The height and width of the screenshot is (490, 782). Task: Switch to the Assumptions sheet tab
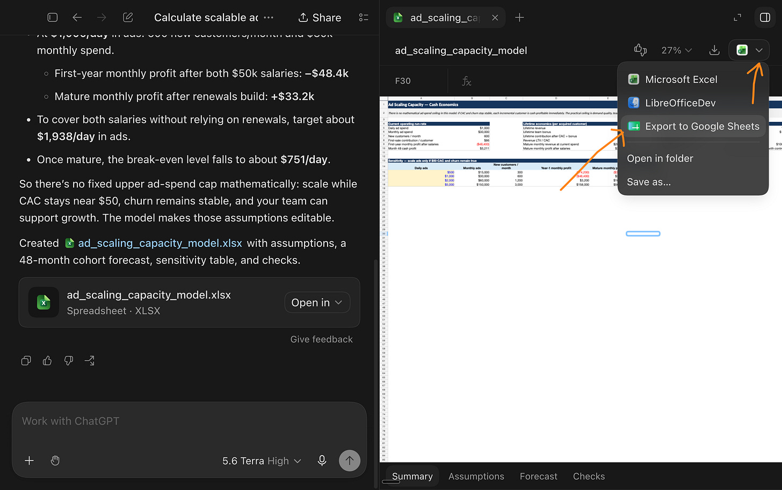[476, 476]
